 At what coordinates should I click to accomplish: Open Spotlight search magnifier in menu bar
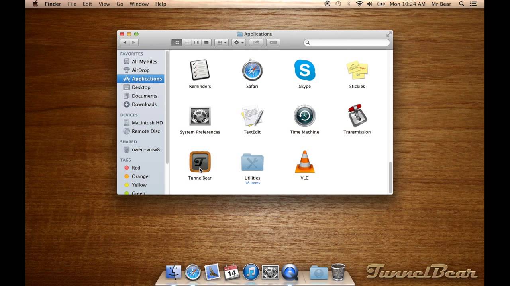(461, 4)
